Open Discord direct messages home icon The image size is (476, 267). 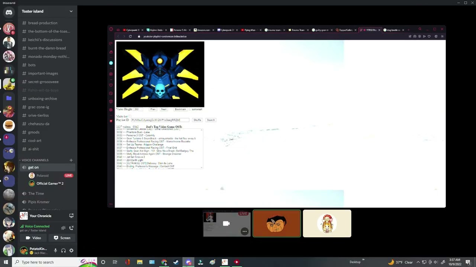point(9,12)
